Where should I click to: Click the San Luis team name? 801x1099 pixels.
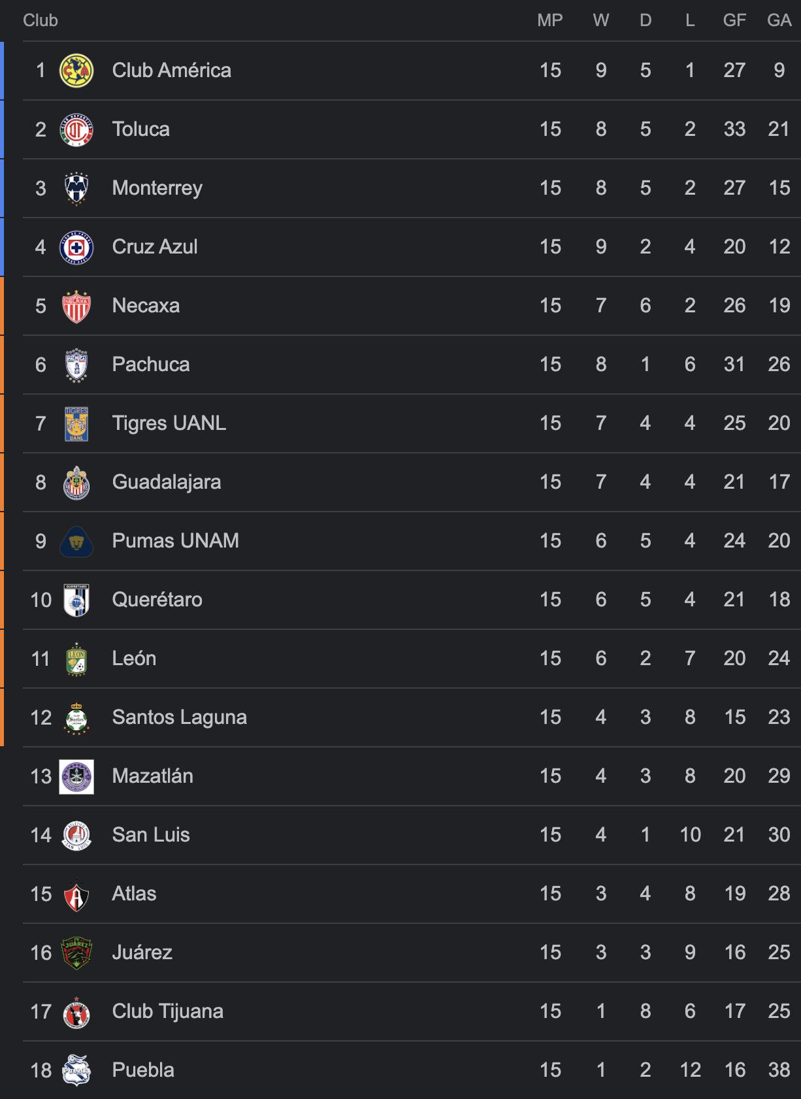click(151, 835)
